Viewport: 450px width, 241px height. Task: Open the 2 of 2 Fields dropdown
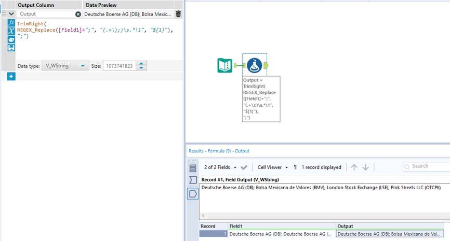click(220, 167)
